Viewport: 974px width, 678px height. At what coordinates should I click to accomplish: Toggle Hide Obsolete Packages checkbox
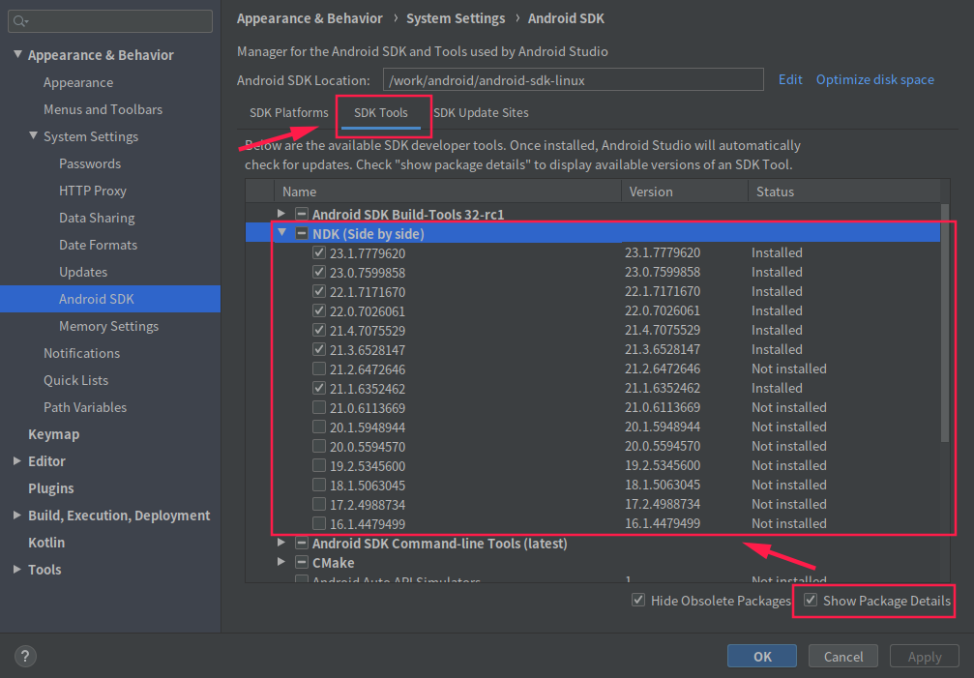tap(638, 600)
